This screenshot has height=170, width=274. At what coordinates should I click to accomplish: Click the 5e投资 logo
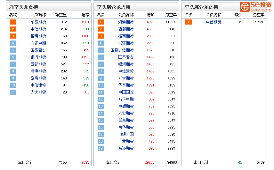coord(256,7)
